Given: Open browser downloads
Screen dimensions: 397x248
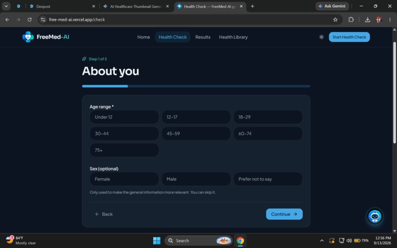Looking at the screenshot, I should click(x=367, y=20).
